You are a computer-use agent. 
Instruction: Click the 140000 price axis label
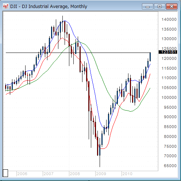(169, 19)
